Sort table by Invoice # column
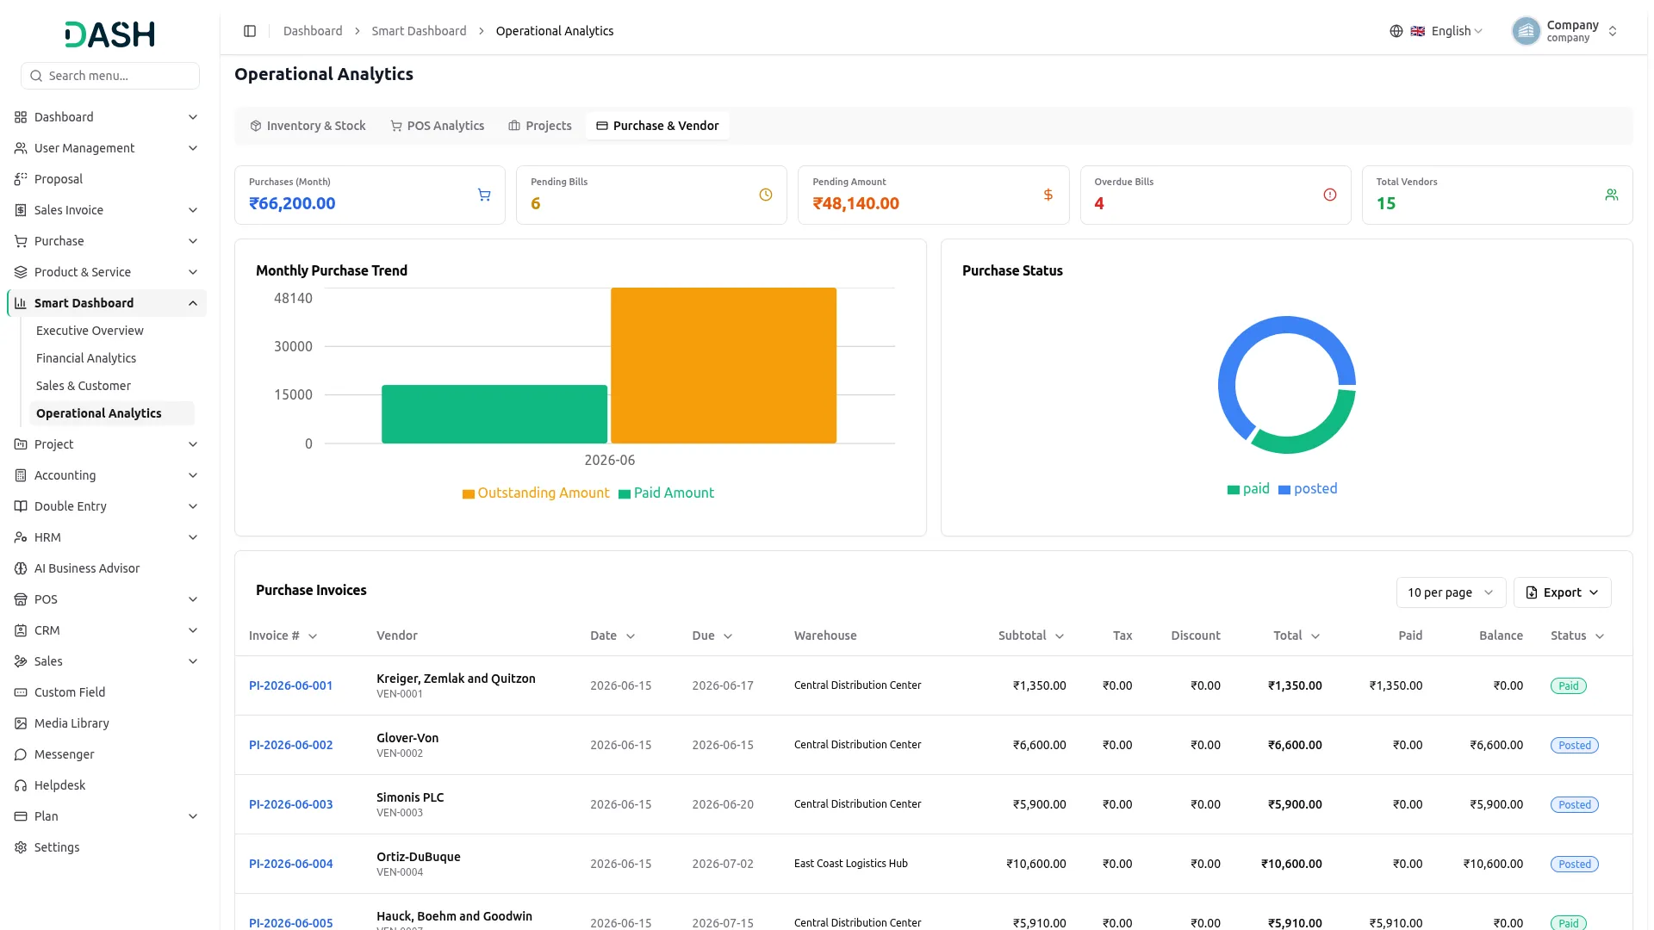The image size is (1654, 930). coord(283,636)
